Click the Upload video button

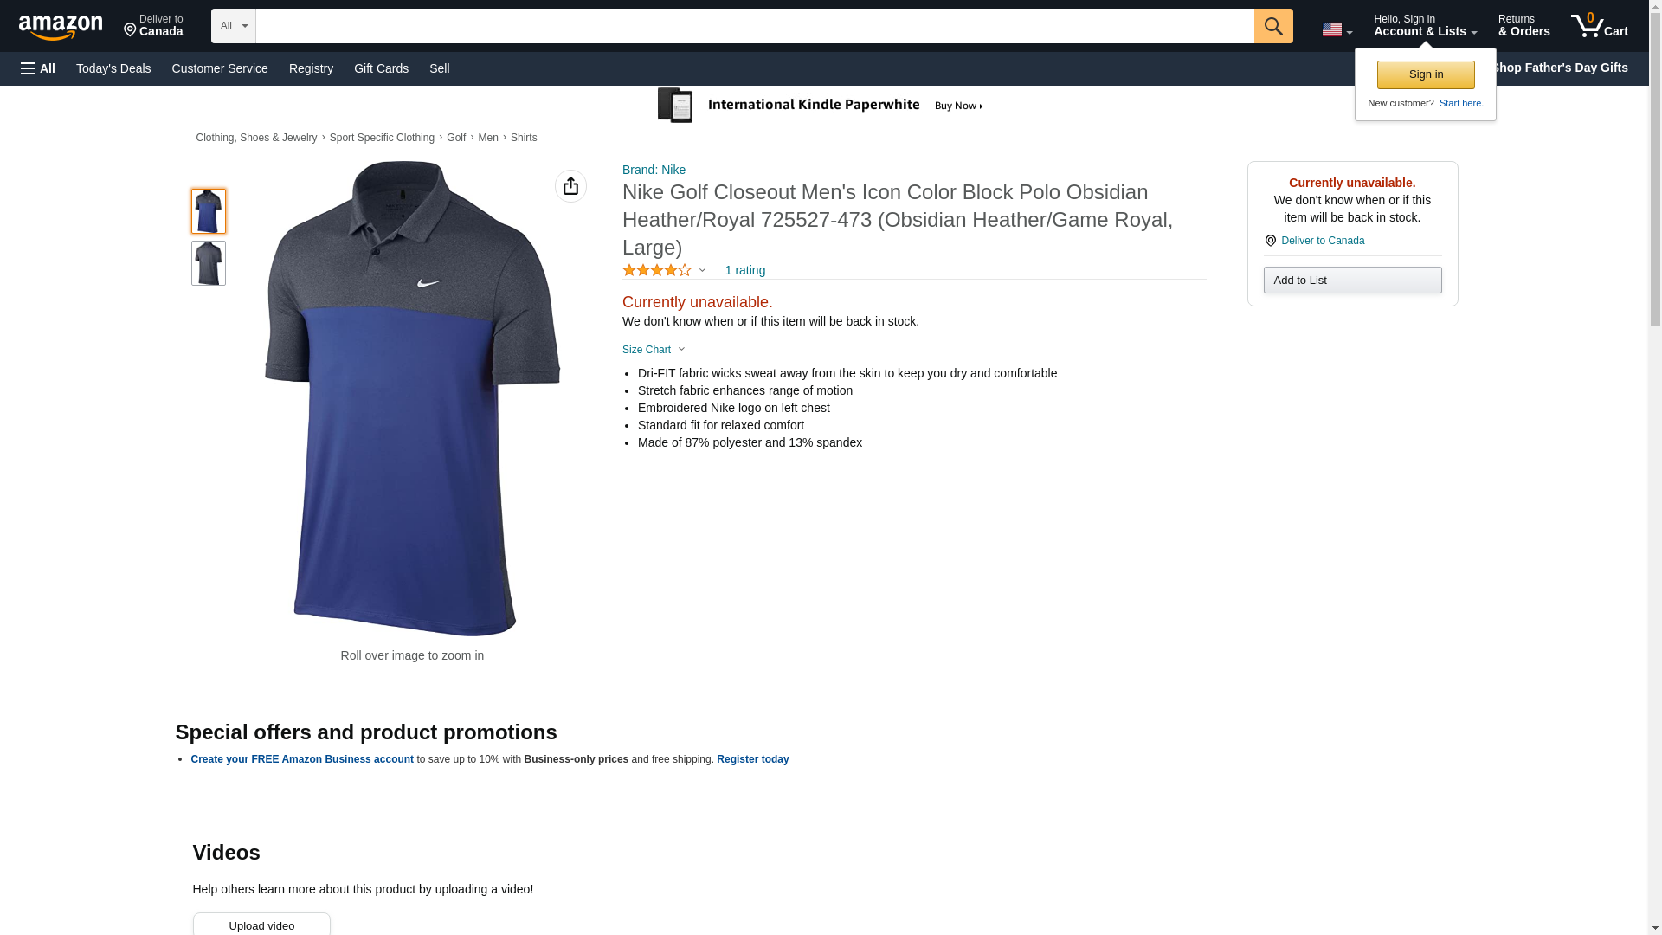pos(261,925)
